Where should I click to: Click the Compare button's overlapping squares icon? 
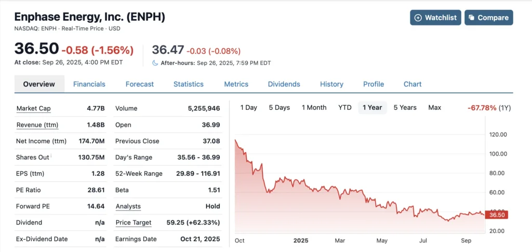[471, 18]
